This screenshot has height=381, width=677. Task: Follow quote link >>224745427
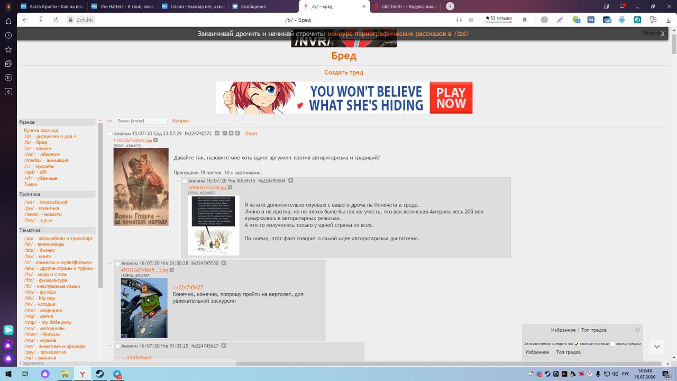pyautogui.click(x=188, y=287)
